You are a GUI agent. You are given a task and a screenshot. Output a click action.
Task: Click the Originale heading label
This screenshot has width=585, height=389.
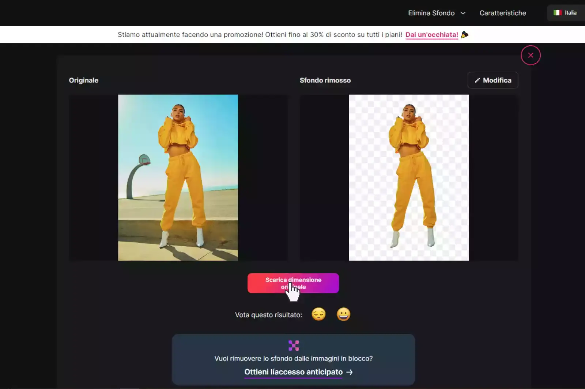[84, 80]
